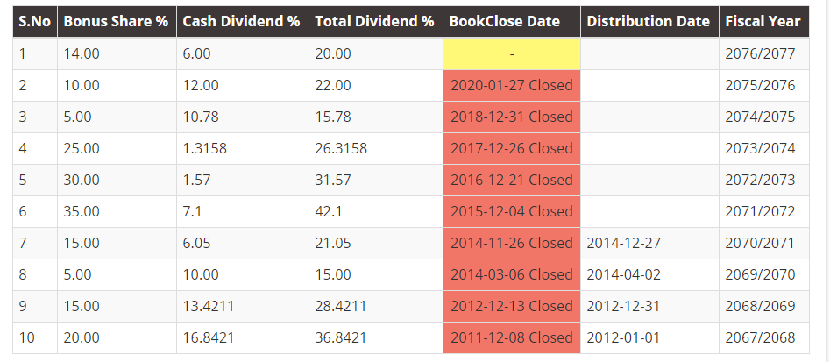Click the yellow BookClose cell with dash
This screenshot has width=830, height=362.
point(512,53)
